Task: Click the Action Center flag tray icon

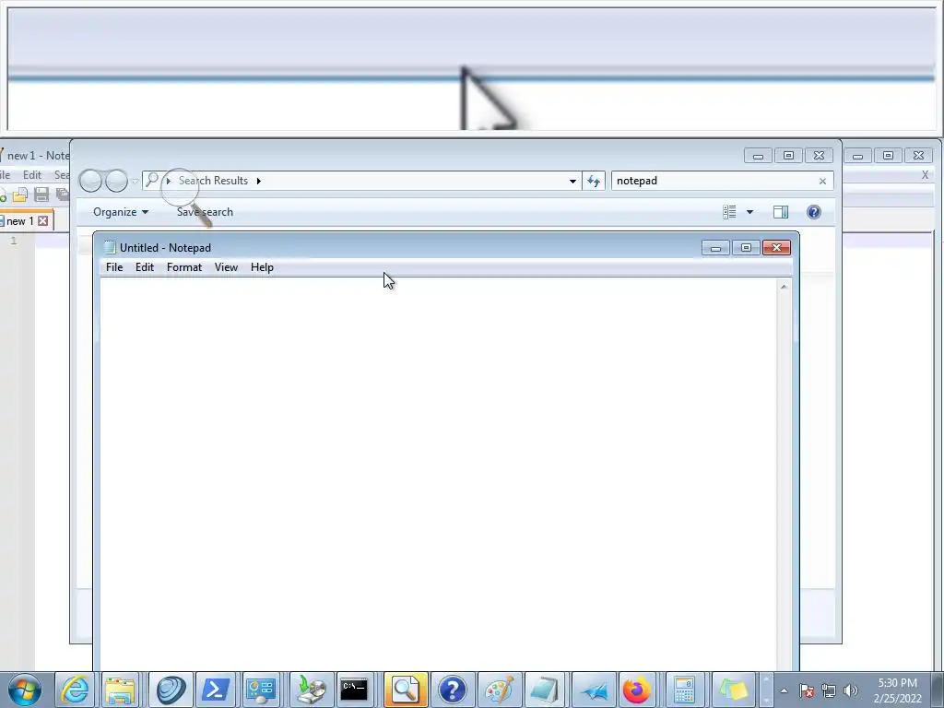Action: [807, 690]
